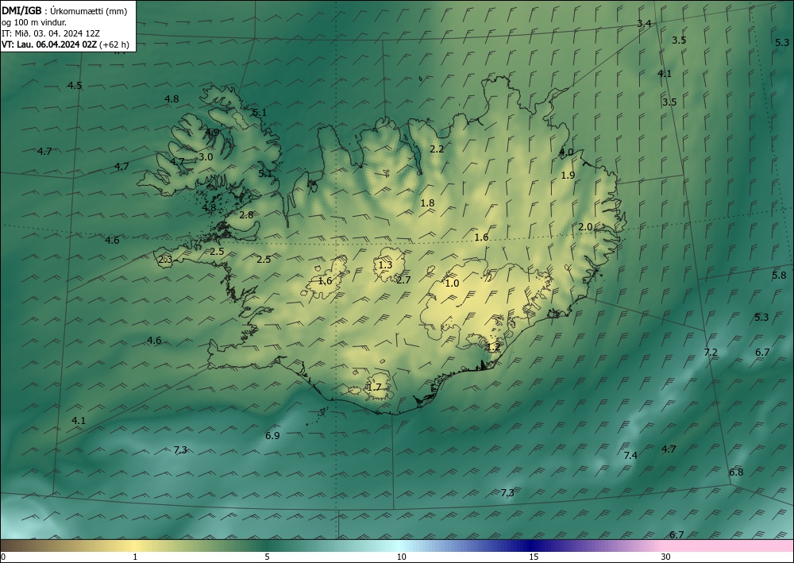Click the 6.8 value on the map
Screen dimensions: 794x563
click(736, 472)
